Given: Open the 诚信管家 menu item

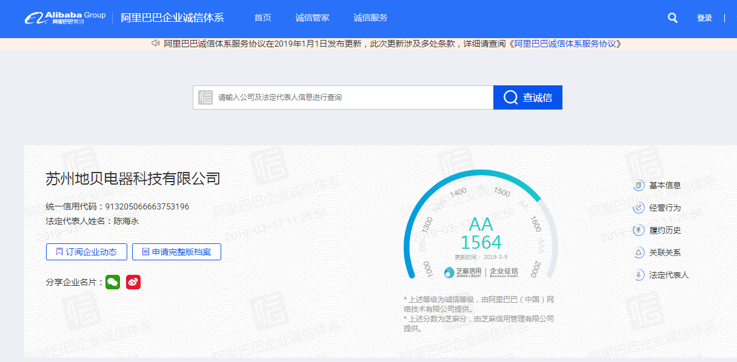Looking at the screenshot, I should 312,18.
